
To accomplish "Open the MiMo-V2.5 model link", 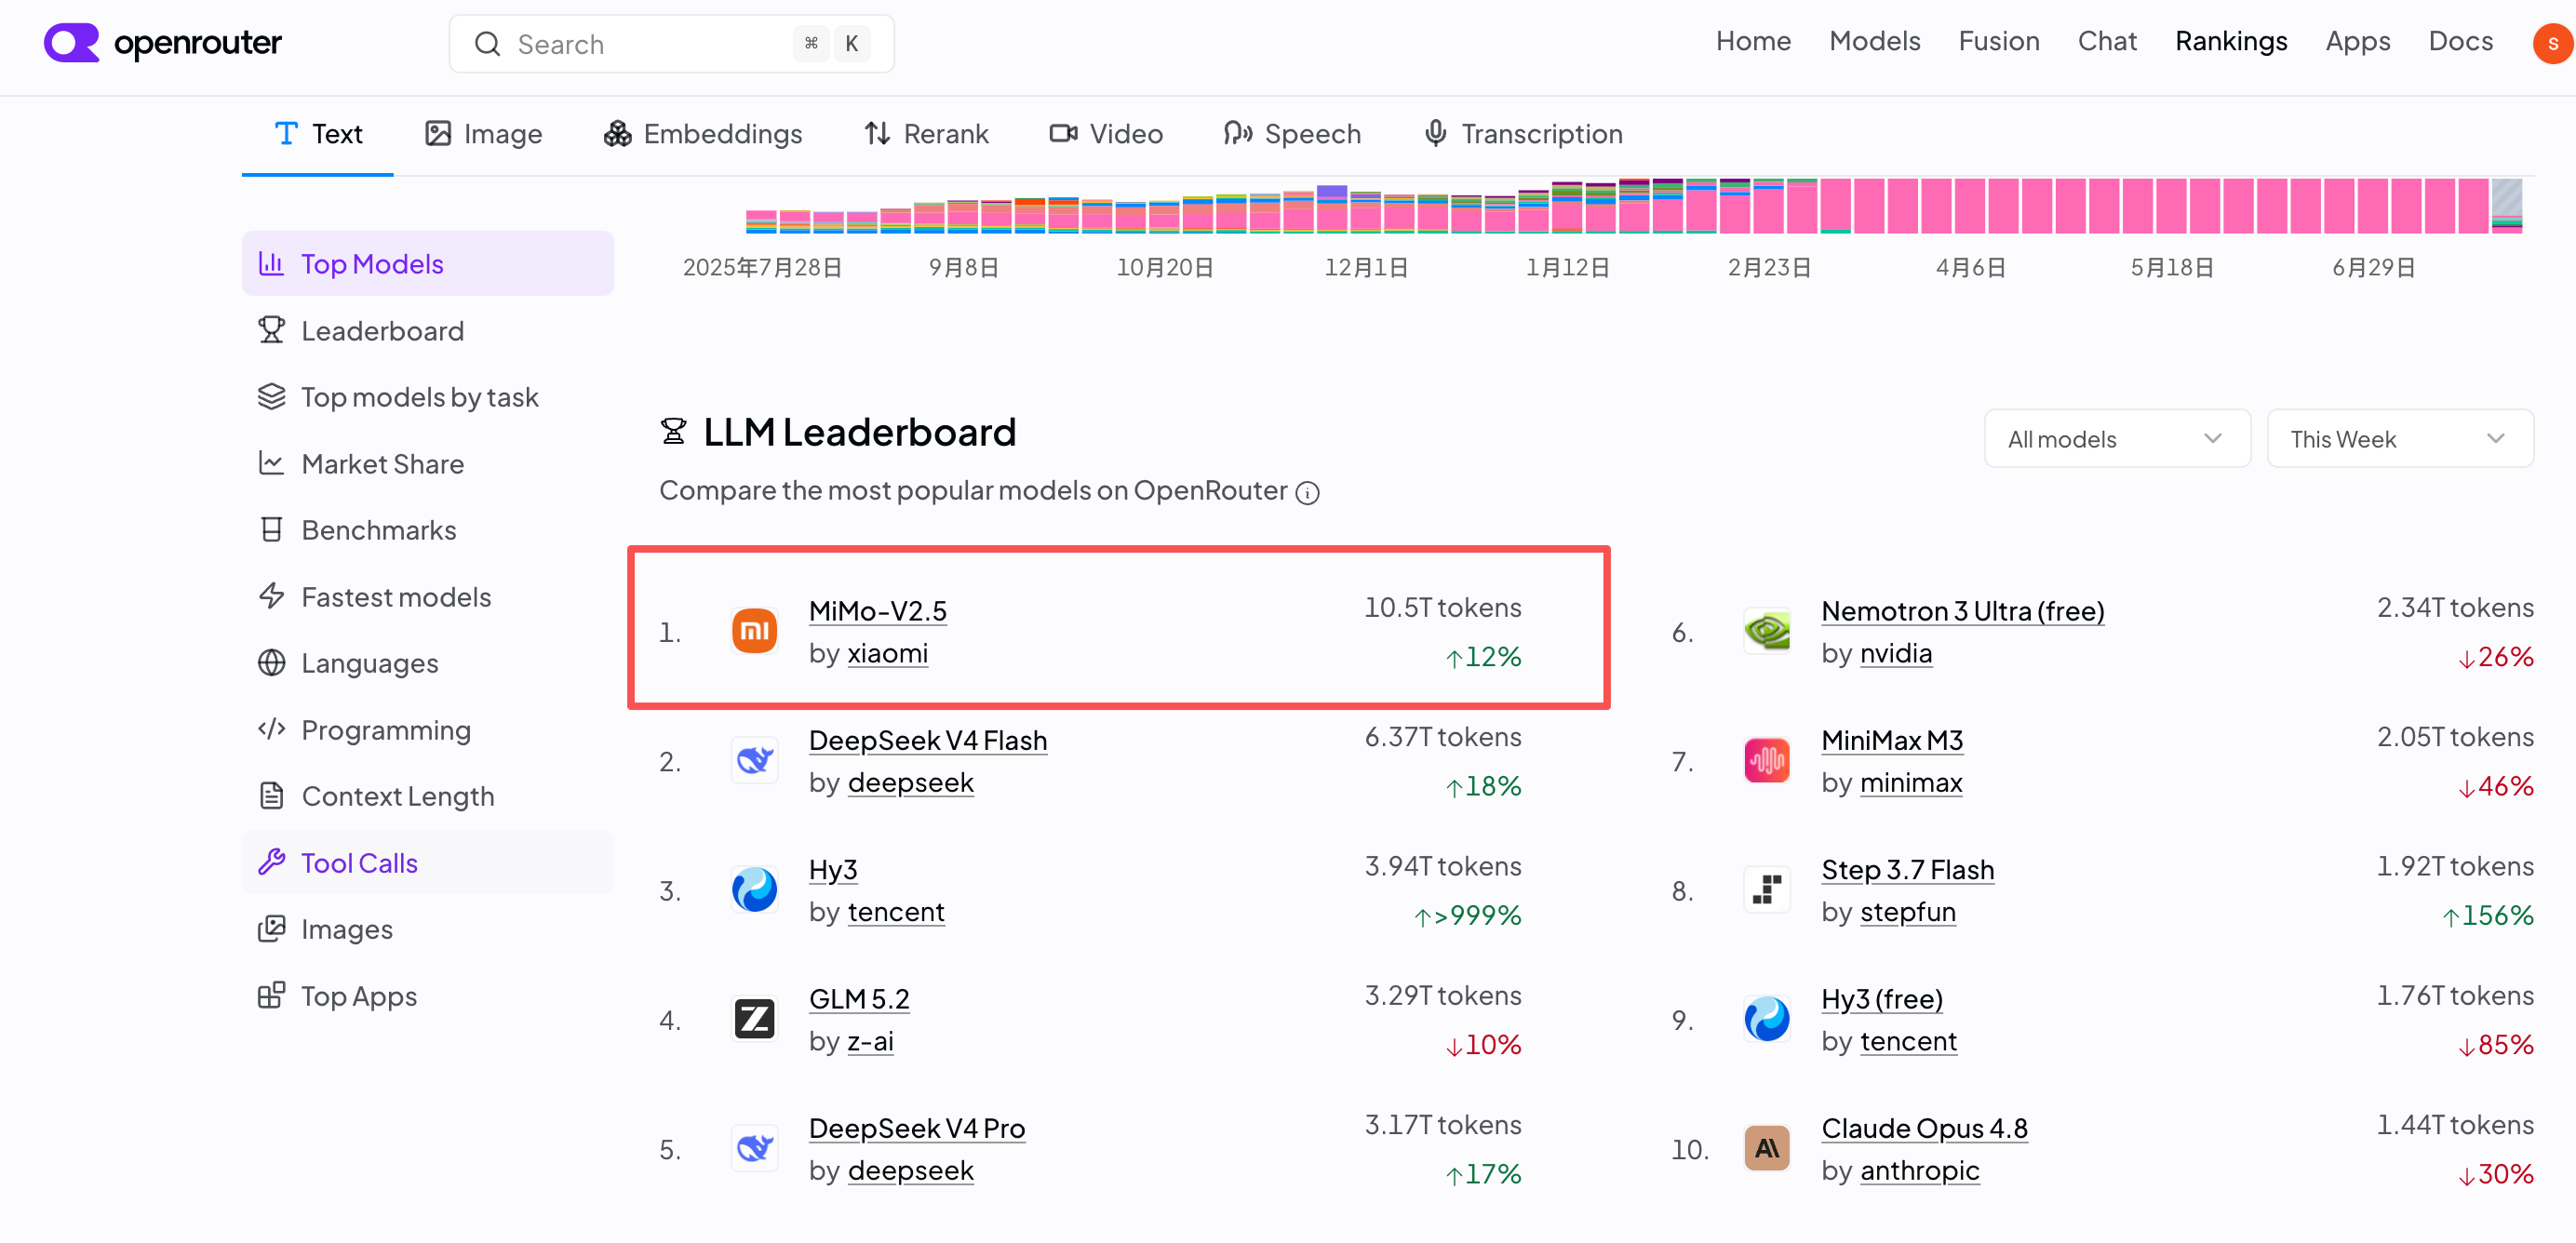I will [877, 611].
